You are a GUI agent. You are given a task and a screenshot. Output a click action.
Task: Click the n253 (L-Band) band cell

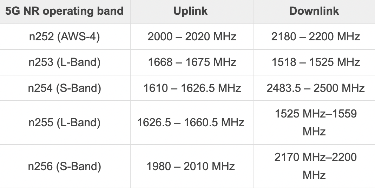[65, 62]
